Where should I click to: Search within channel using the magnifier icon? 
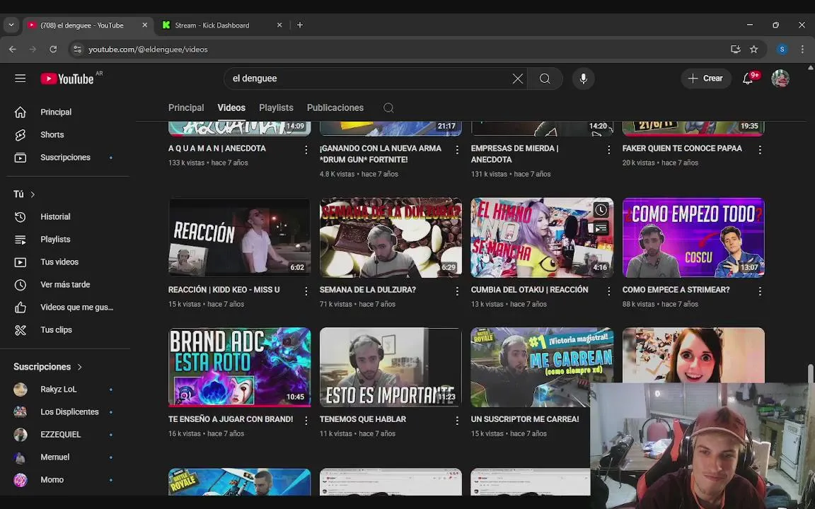pyautogui.click(x=388, y=107)
